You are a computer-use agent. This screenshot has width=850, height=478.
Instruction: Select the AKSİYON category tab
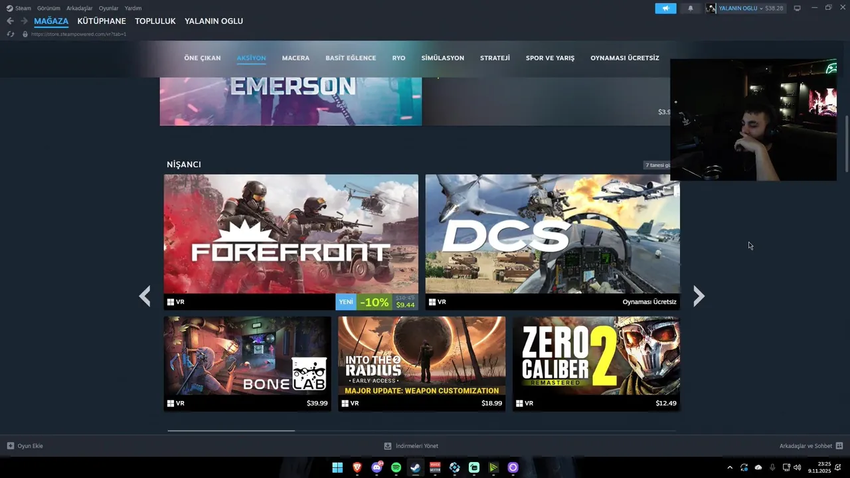click(x=251, y=58)
